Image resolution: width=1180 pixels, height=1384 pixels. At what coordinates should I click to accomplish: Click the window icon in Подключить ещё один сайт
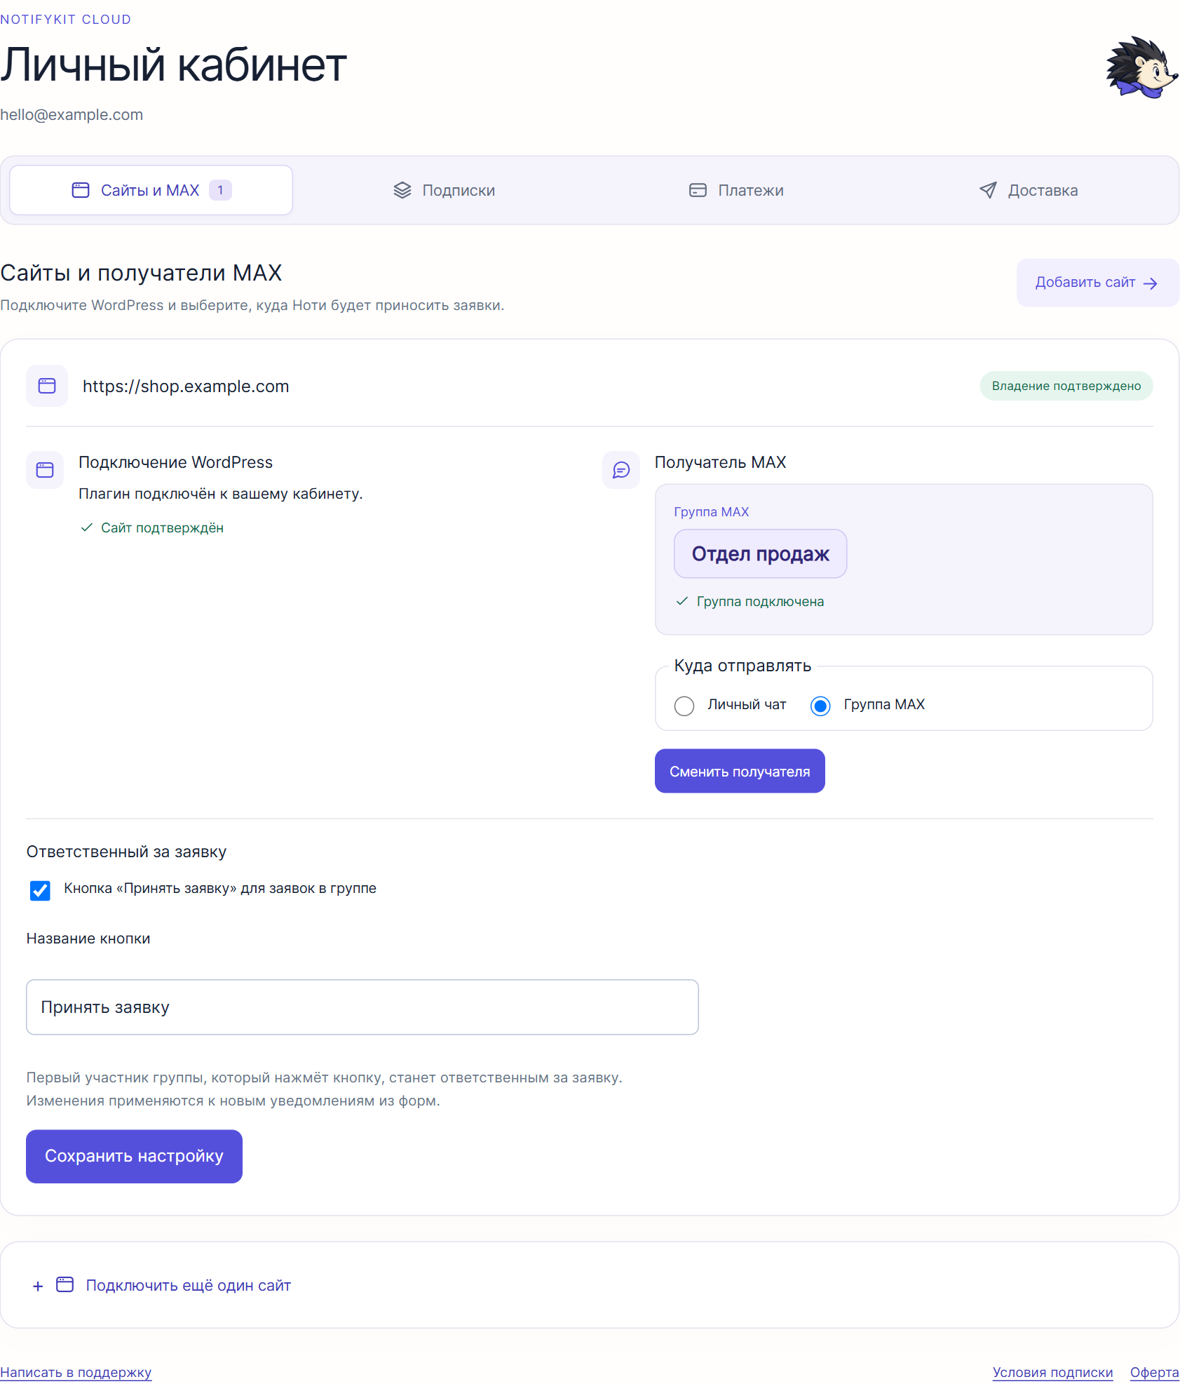pyautogui.click(x=65, y=1284)
